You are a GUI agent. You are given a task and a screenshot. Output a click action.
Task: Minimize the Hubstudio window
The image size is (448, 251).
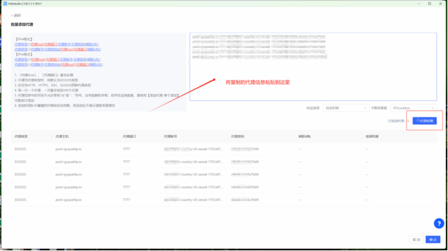(419, 4)
